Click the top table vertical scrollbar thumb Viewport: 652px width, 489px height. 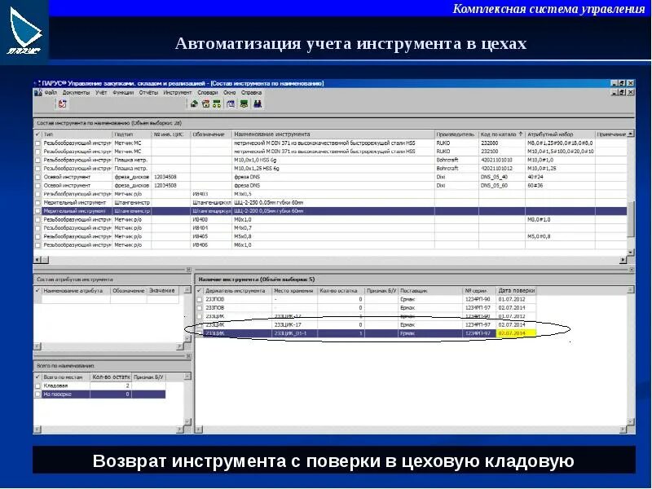[x=631, y=219]
